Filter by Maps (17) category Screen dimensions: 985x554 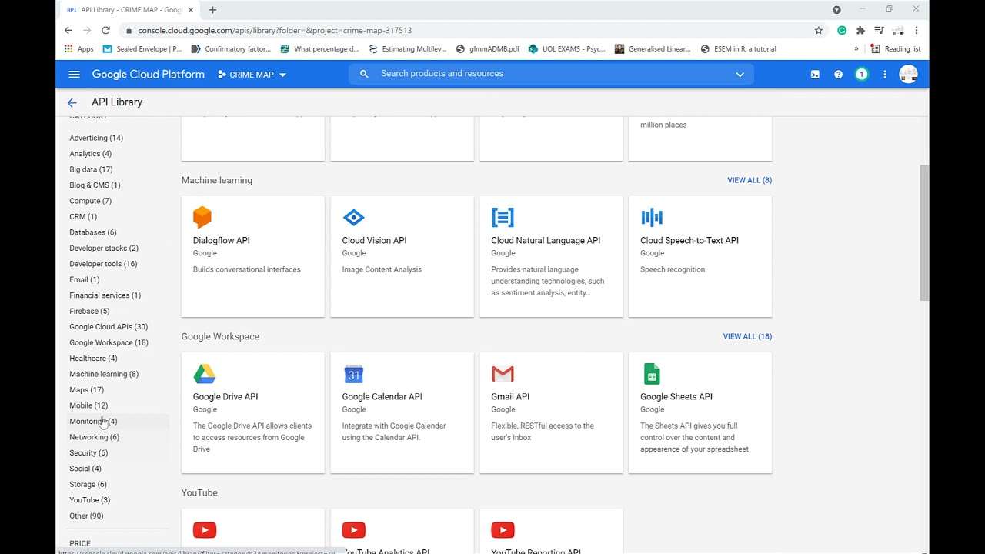(x=86, y=390)
